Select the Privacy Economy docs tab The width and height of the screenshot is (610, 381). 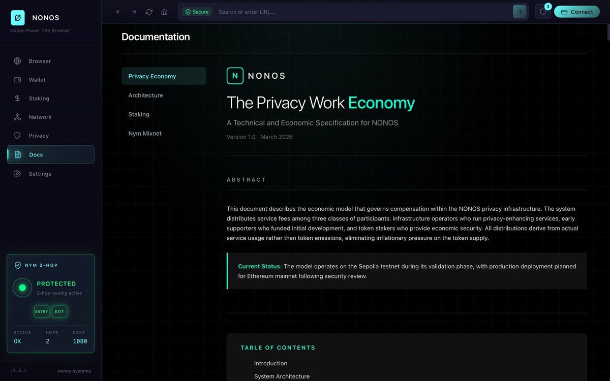164,76
